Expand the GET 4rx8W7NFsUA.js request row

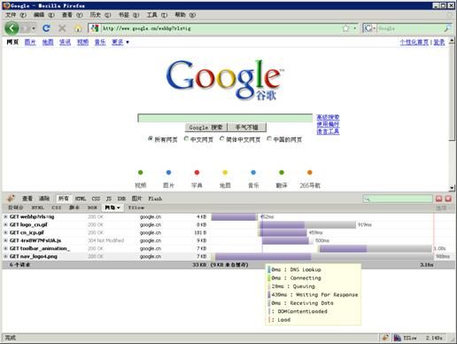(x=5, y=240)
